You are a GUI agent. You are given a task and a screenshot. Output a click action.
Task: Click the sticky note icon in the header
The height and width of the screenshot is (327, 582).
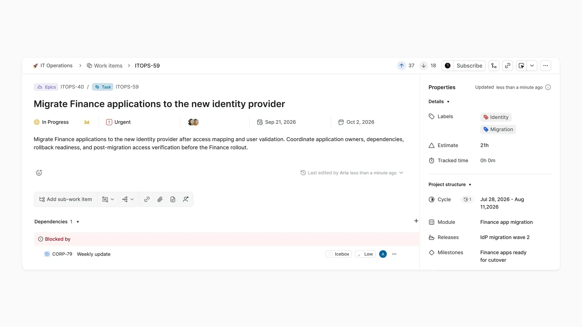pyautogui.click(x=521, y=66)
